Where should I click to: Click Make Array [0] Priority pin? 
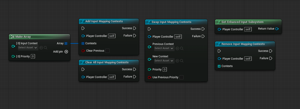pos(13,56)
